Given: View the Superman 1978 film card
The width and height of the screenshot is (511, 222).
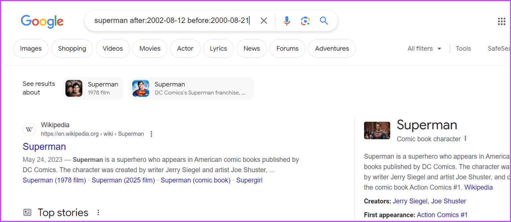Looking at the screenshot, I should coord(93,88).
